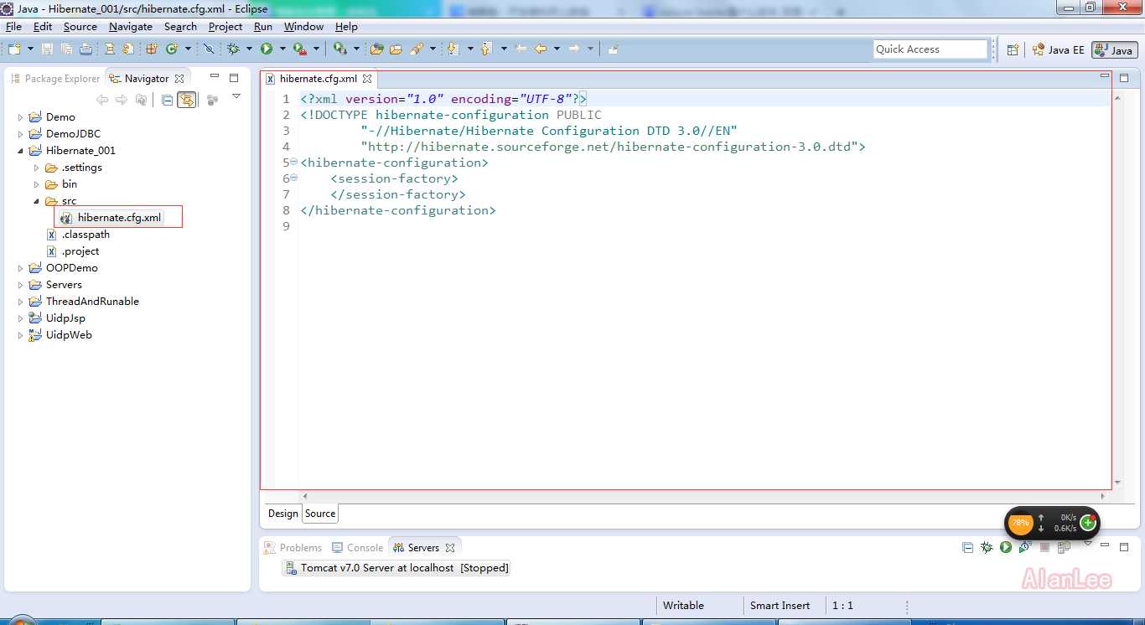This screenshot has width=1145, height=625.
Task: Click the editor horizontal scrollbar
Action: pyautogui.click(x=704, y=496)
